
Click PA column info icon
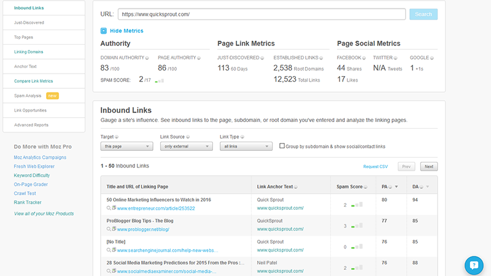tap(390, 187)
